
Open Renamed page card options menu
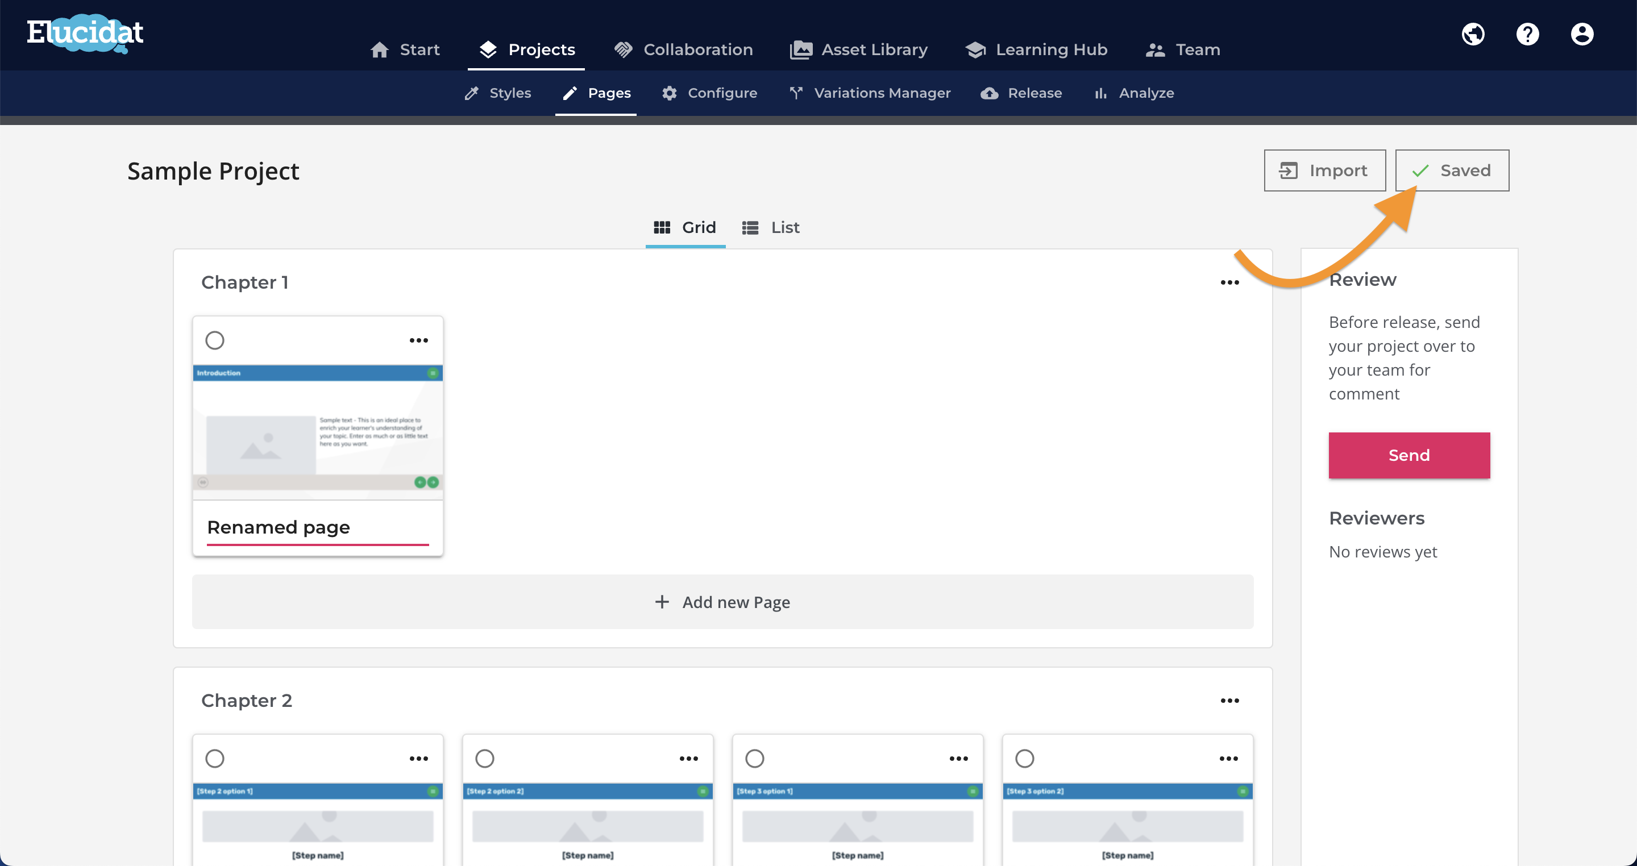[419, 340]
